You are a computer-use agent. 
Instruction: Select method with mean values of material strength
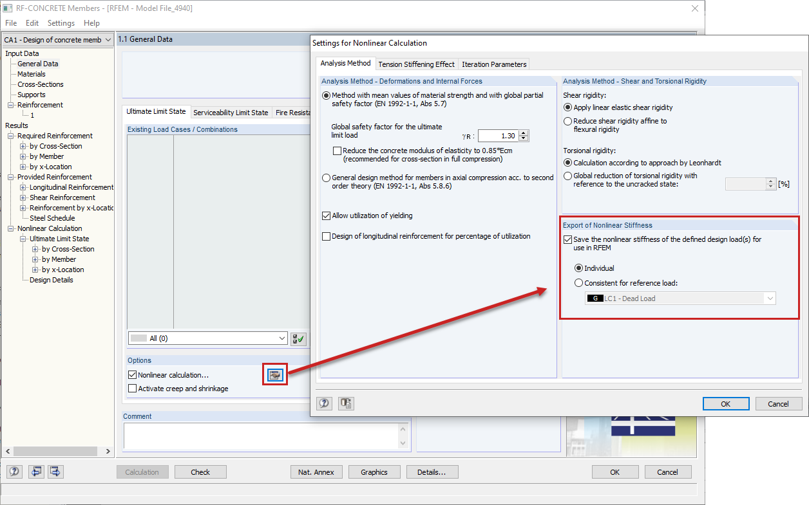pyautogui.click(x=326, y=95)
